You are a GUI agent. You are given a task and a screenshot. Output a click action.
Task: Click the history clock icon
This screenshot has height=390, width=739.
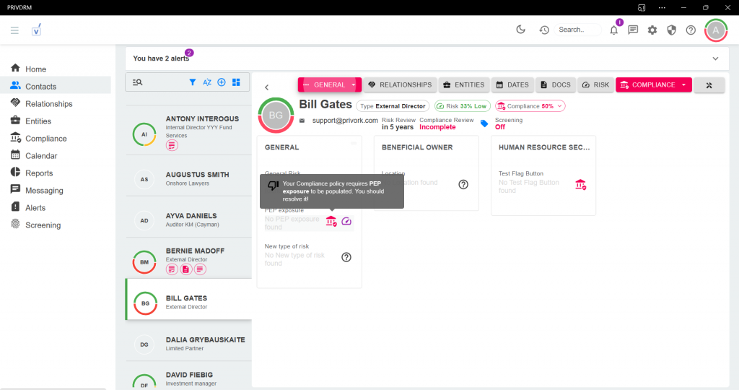544,30
